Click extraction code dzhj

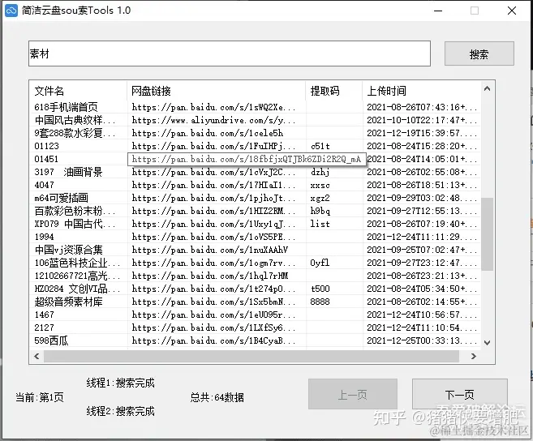pos(320,172)
